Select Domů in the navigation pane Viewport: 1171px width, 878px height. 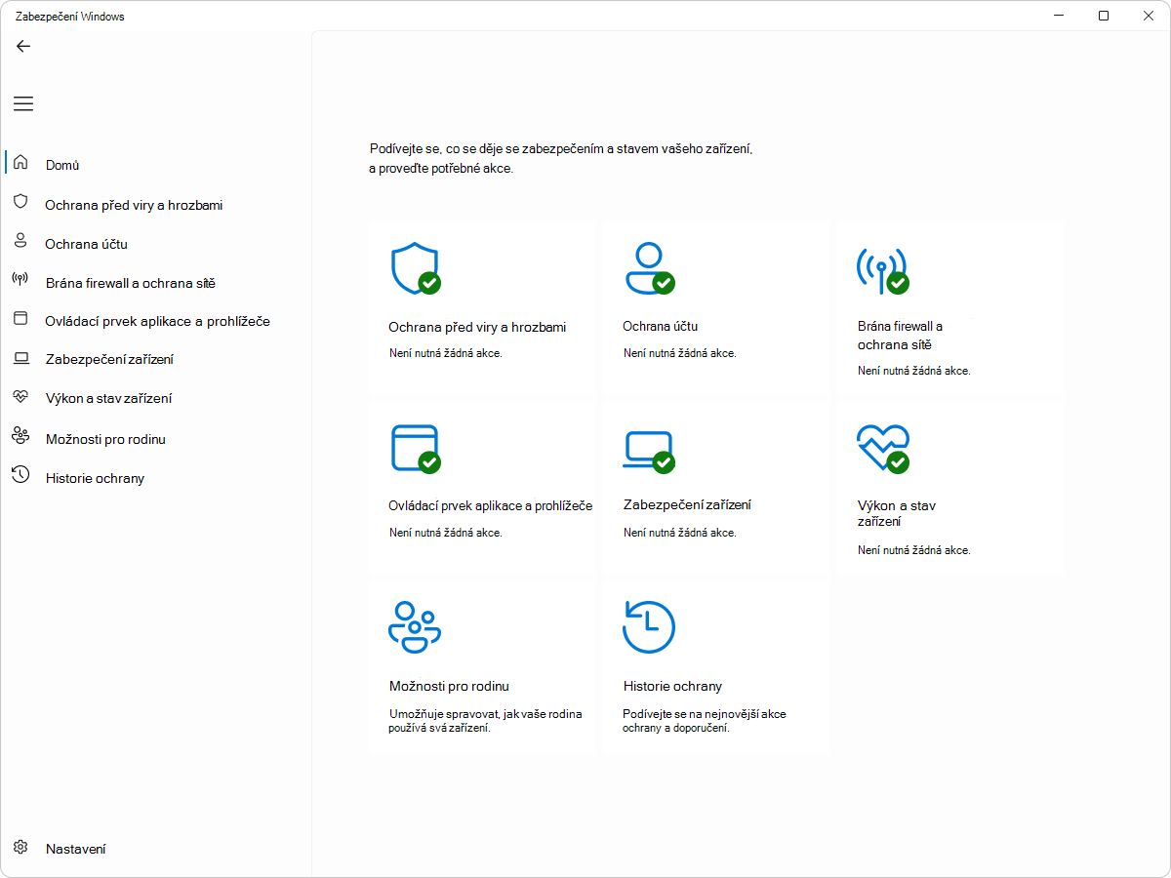pyautogui.click(x=62, y=165)
